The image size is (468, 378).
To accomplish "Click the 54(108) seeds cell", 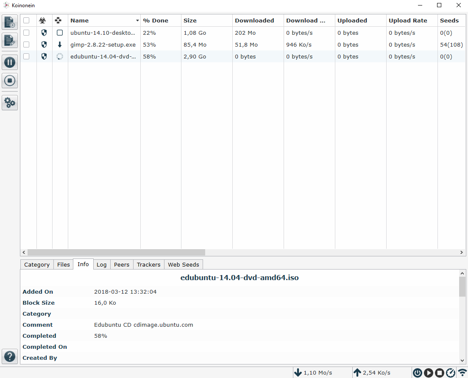I will point(451,45).
